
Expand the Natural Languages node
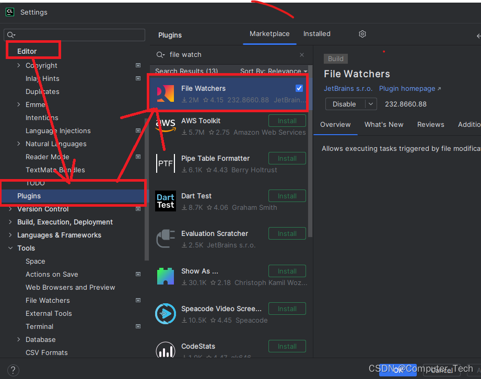click(x=18, y=144)
